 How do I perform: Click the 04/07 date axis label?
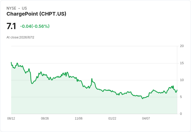(x=146, y=118)
